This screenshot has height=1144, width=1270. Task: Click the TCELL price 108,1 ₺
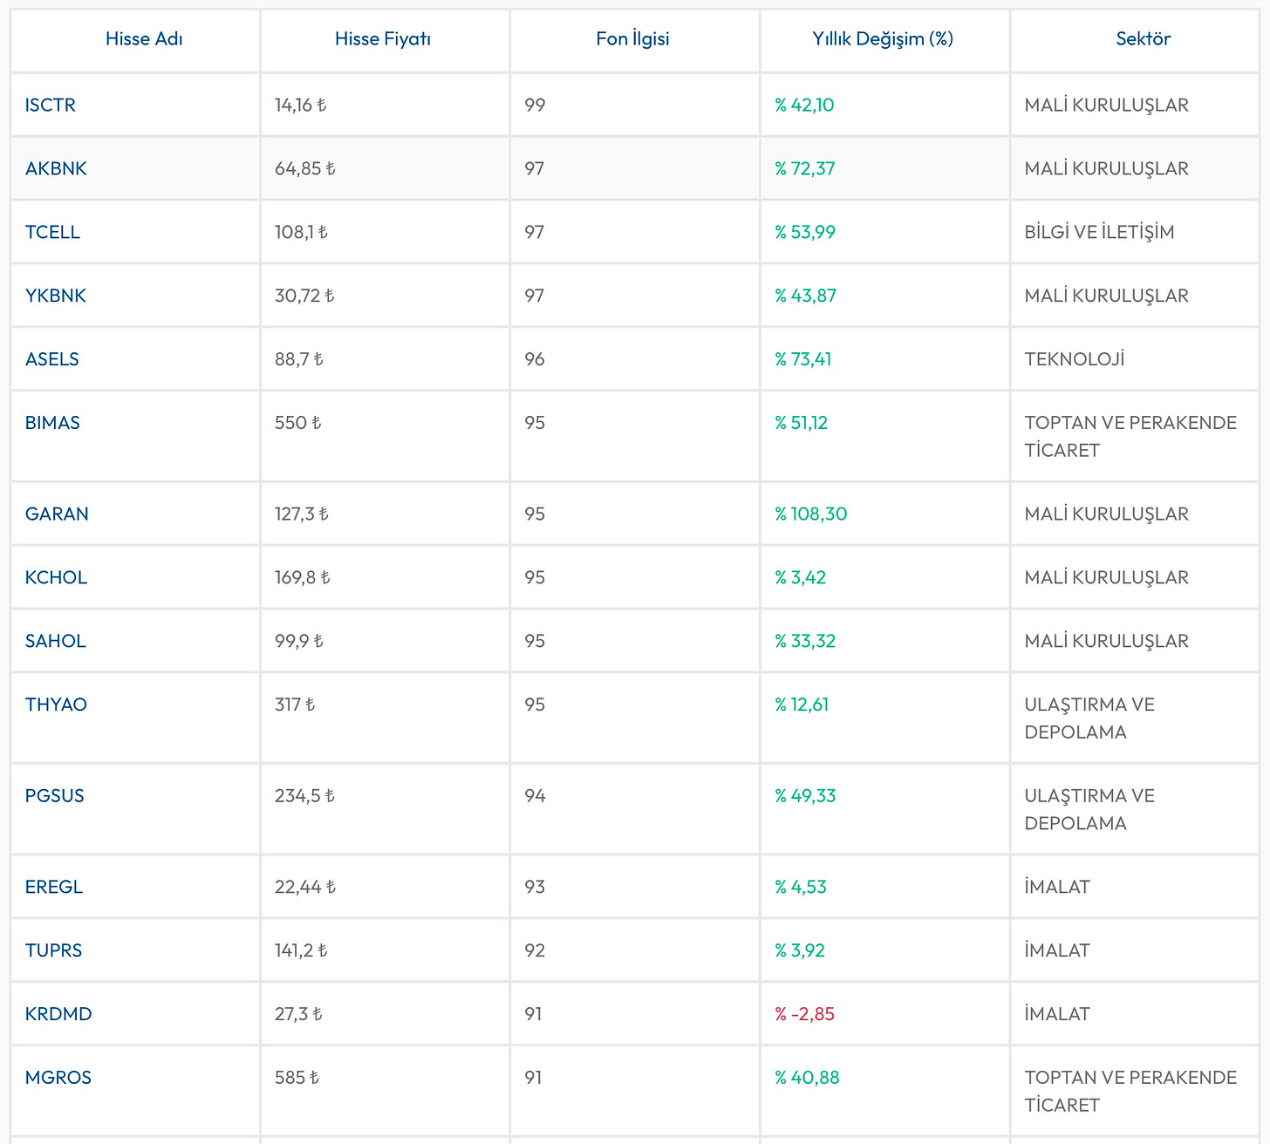(302, 232)
